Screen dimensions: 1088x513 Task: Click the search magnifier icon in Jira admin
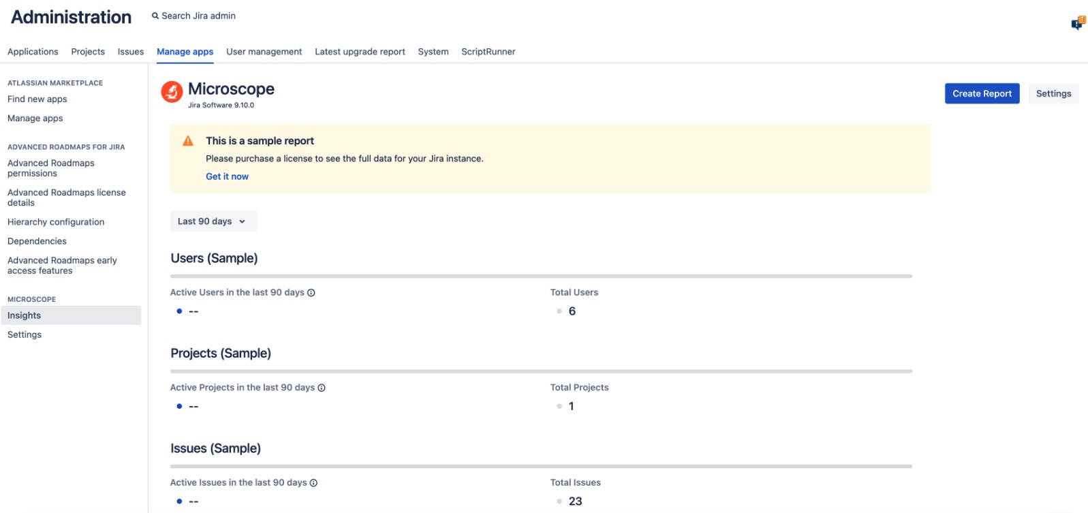155,16
